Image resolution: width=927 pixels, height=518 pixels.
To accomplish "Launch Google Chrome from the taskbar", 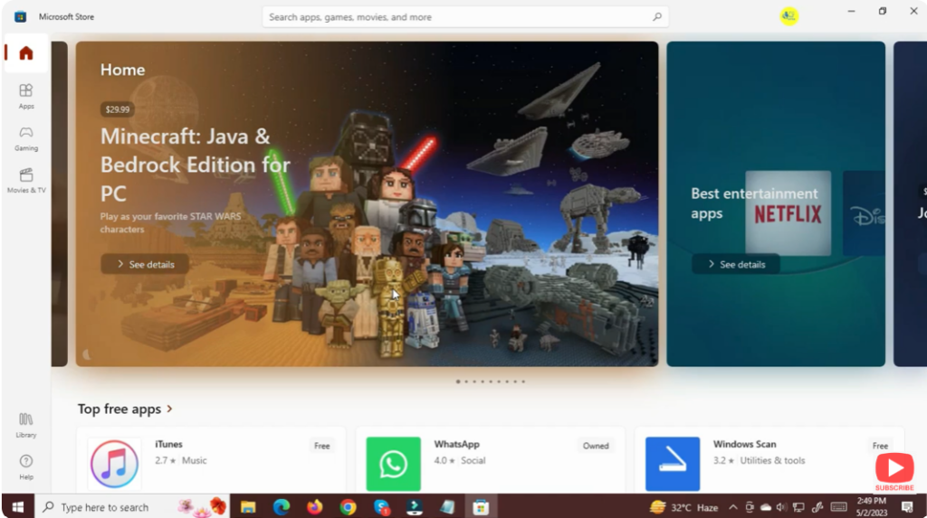I will coord(349,507).
